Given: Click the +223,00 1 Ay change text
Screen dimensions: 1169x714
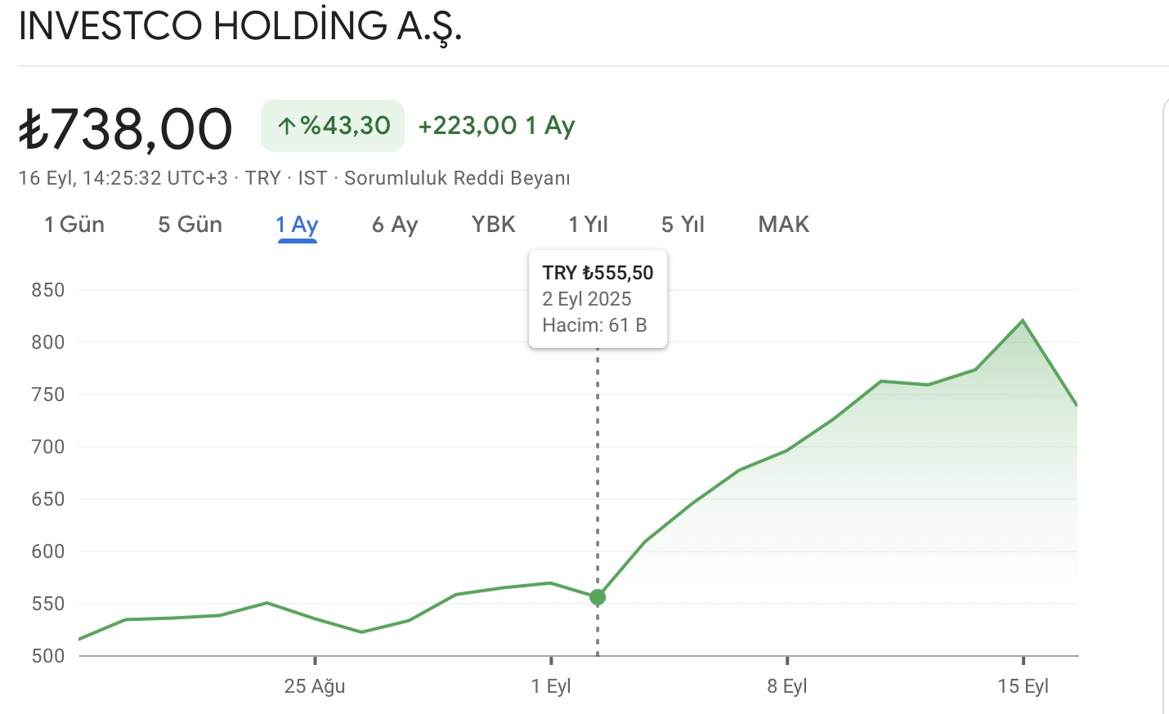Looking at the screenshot, I should 496,126.
